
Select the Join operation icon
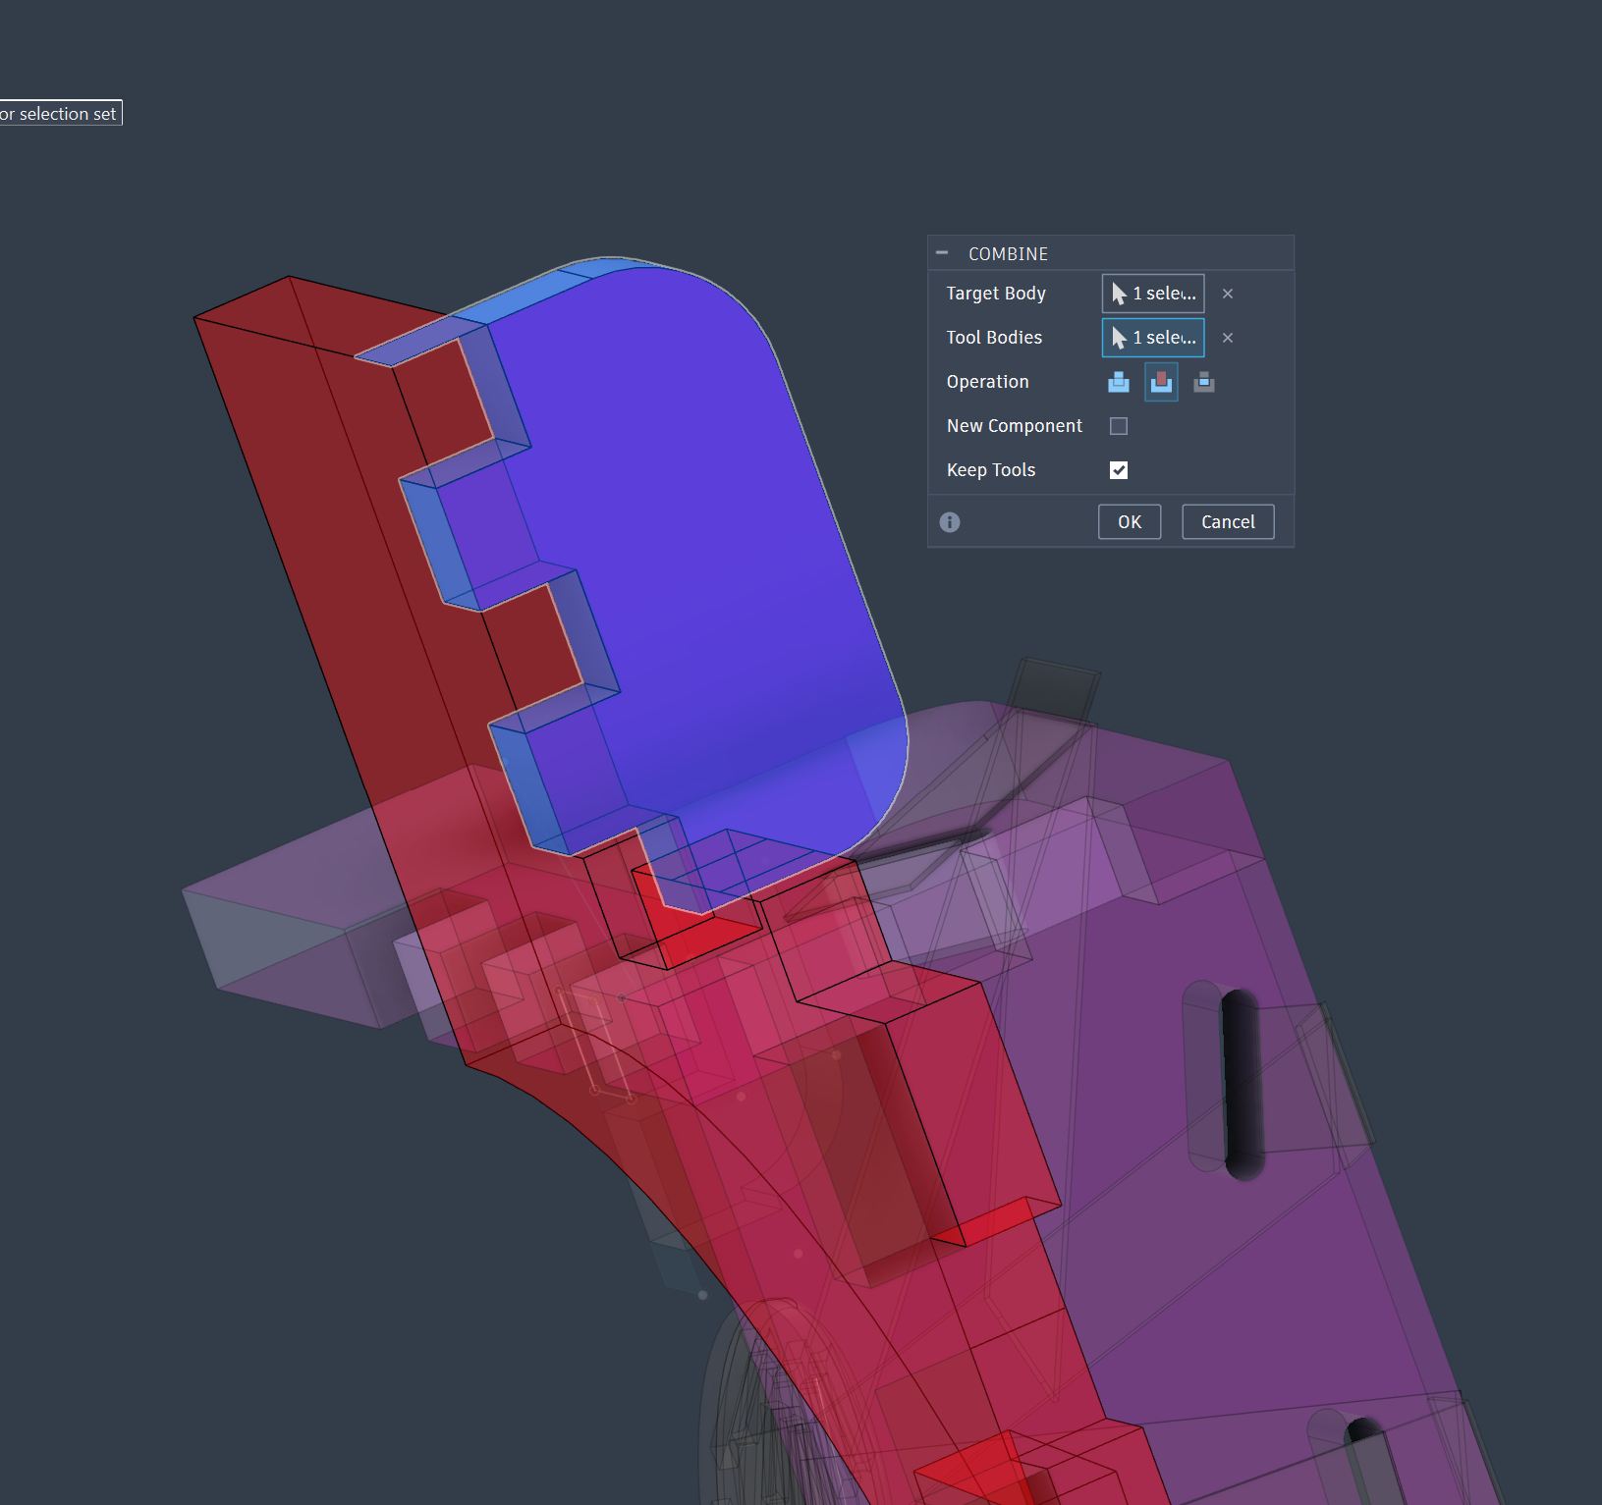[x=1118, y=383]
